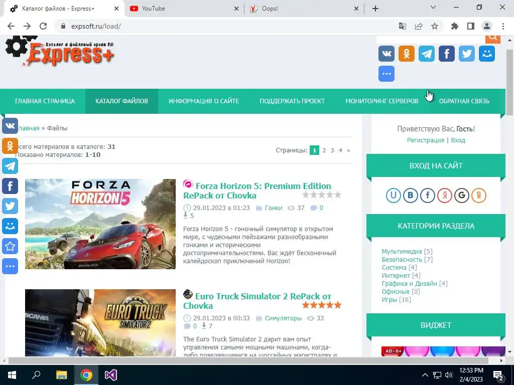Click the star favorites icon in left sidebar
Viewport: 514px width, 385px height.
click(x=10, y=246)
